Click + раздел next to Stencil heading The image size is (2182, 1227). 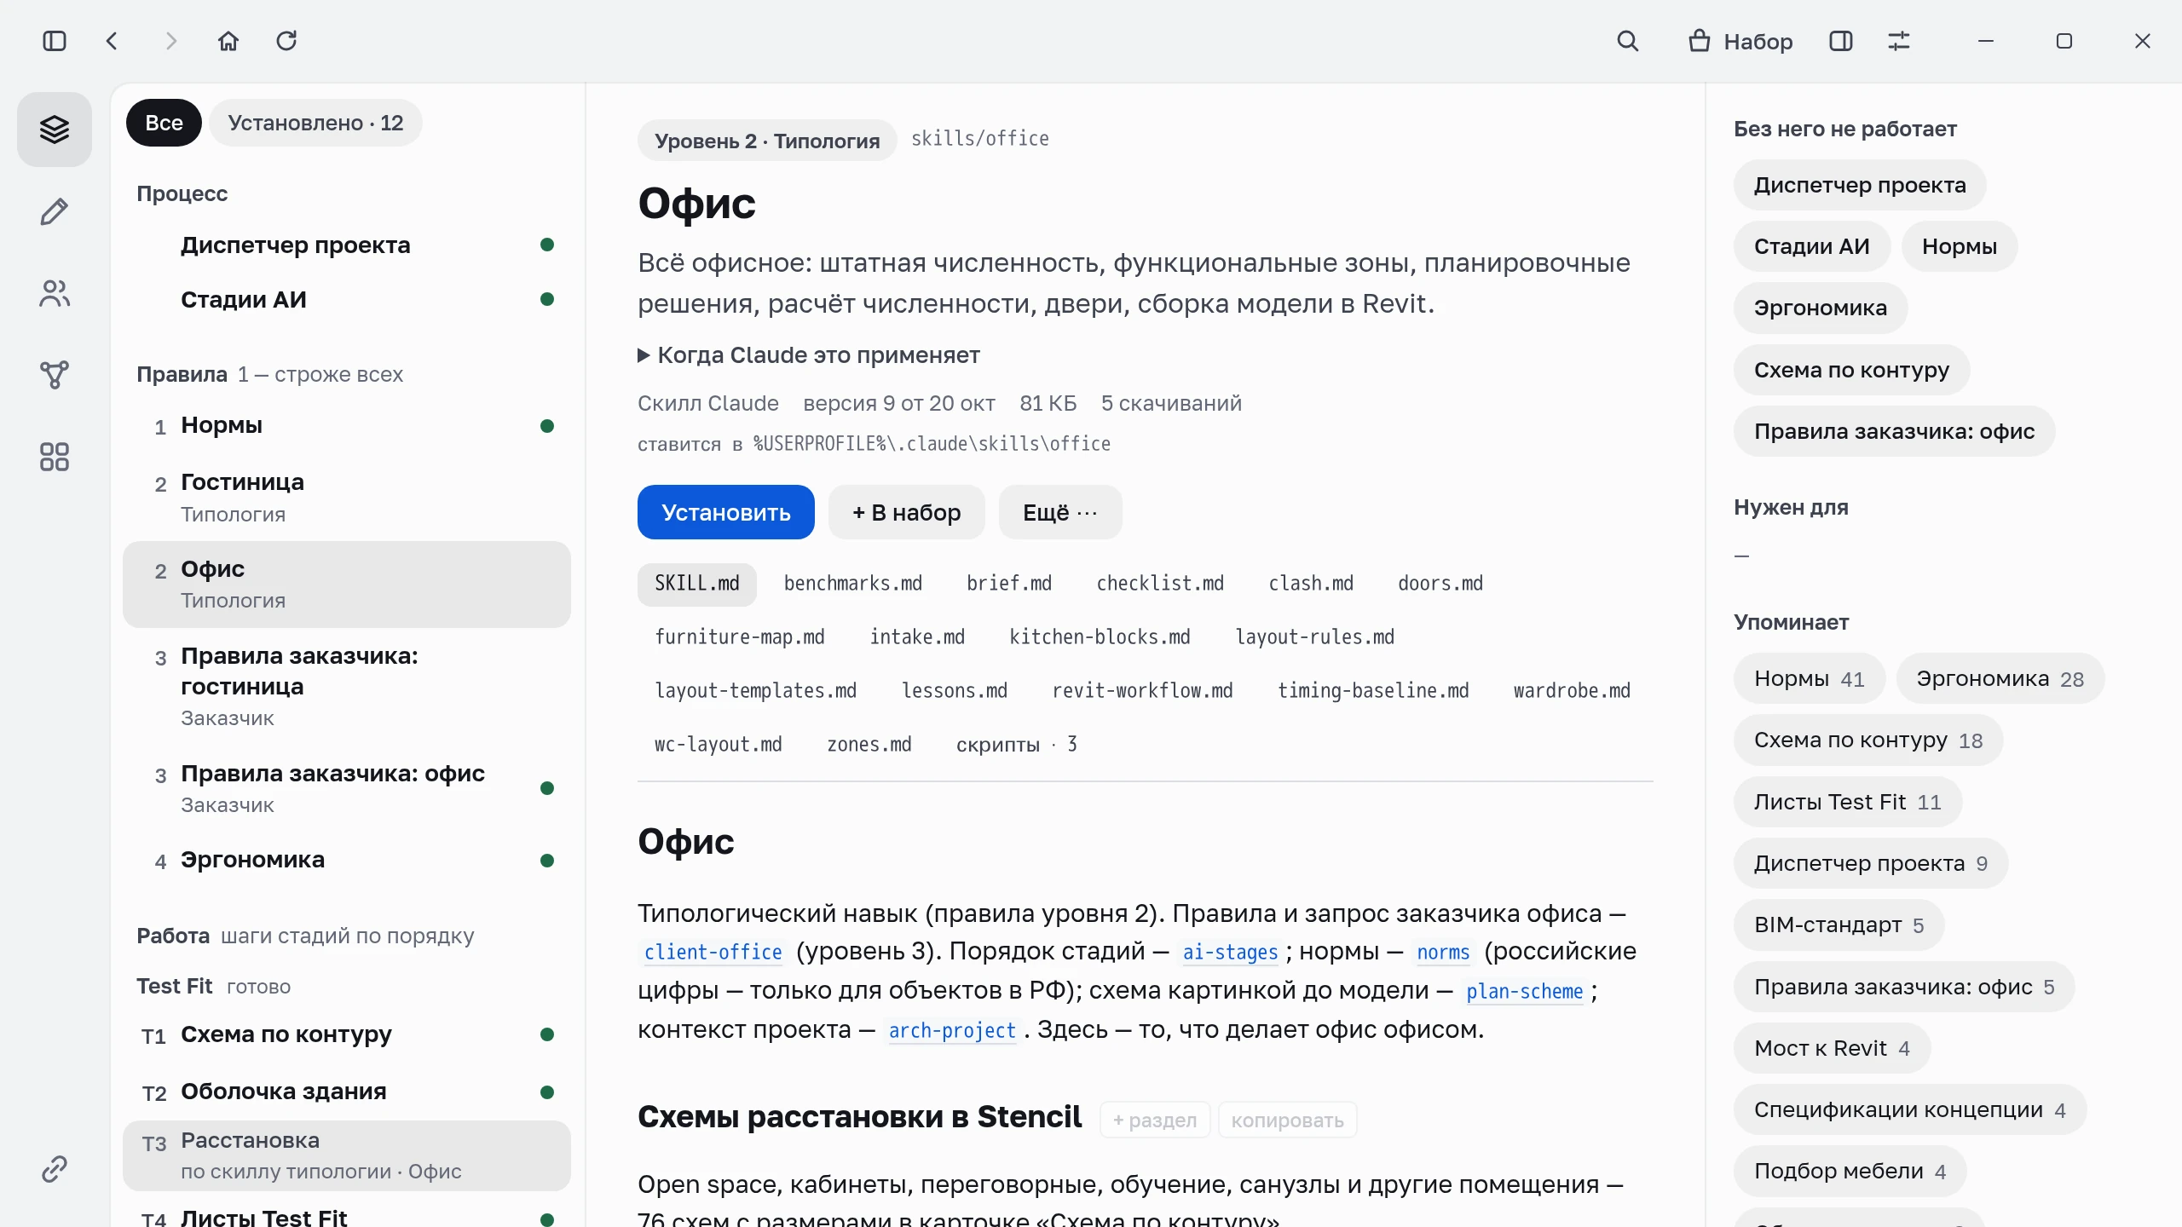pos(1155,1120)
